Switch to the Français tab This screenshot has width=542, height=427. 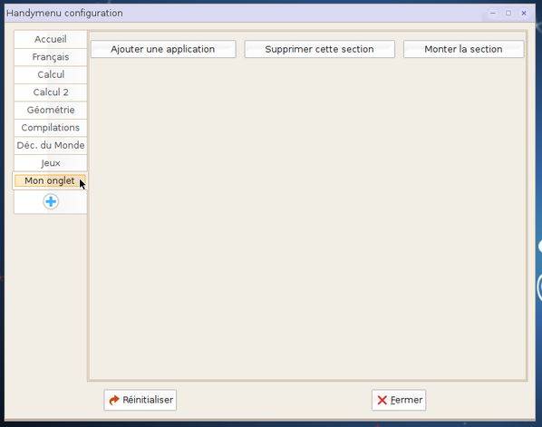51,57
